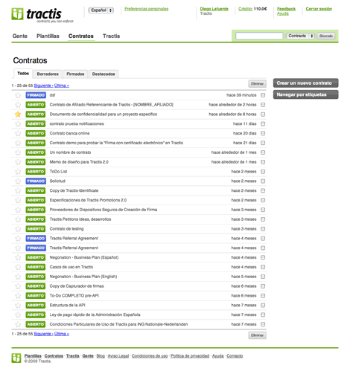Viewport: 350px width, 377px height.
Task: Switch to the Firmados tab
Action: click(75, 74)
